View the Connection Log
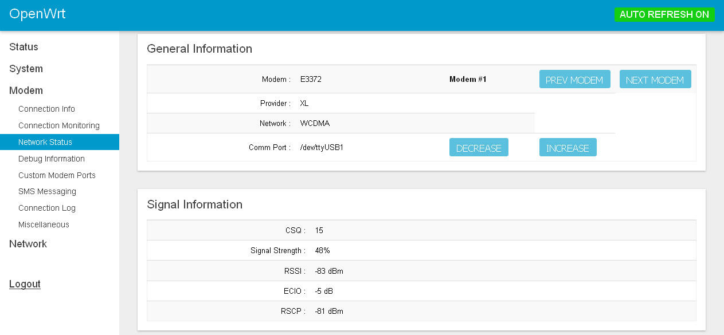 [46, 208]
